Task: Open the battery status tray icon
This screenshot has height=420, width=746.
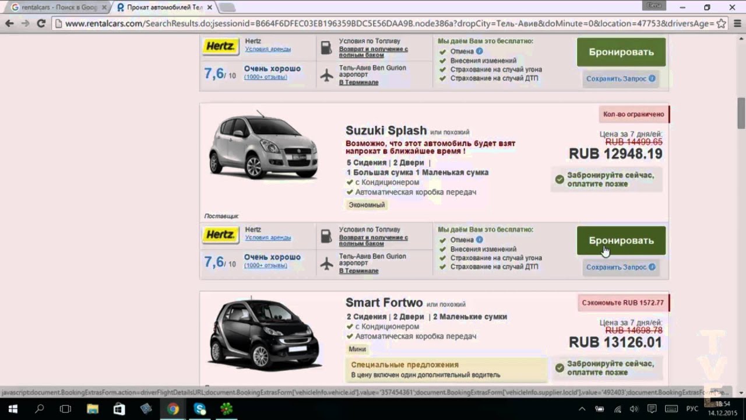Action: [x=600, y=409]
